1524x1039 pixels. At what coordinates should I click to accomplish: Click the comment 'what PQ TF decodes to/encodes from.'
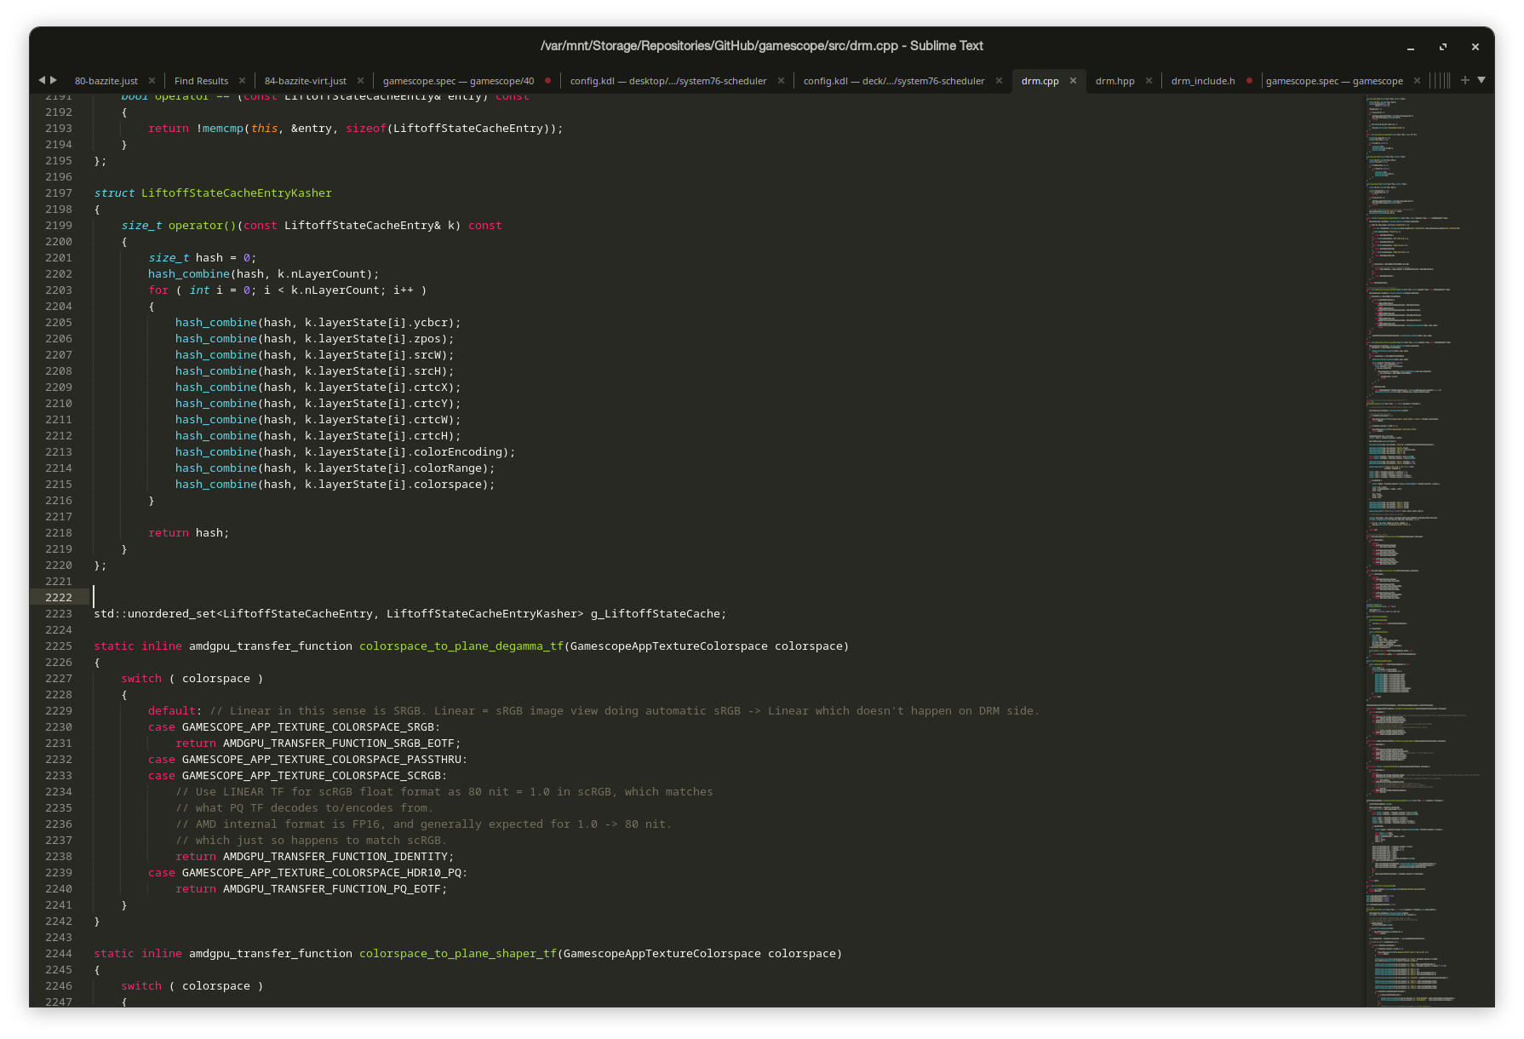point(305,808)
